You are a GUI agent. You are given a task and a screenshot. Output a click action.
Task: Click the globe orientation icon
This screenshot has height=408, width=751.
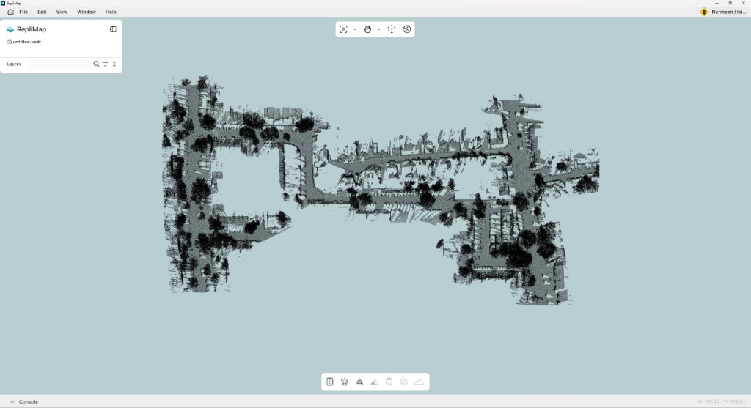407,29
